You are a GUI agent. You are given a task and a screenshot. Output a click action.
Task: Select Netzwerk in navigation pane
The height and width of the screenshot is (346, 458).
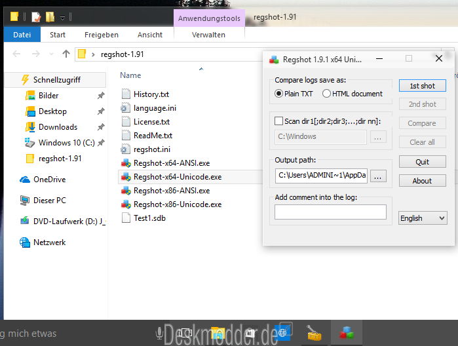(49, 242)
